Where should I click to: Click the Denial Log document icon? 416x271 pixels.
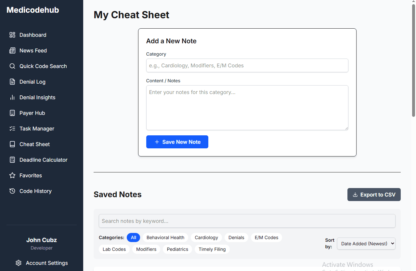(12, 82)
